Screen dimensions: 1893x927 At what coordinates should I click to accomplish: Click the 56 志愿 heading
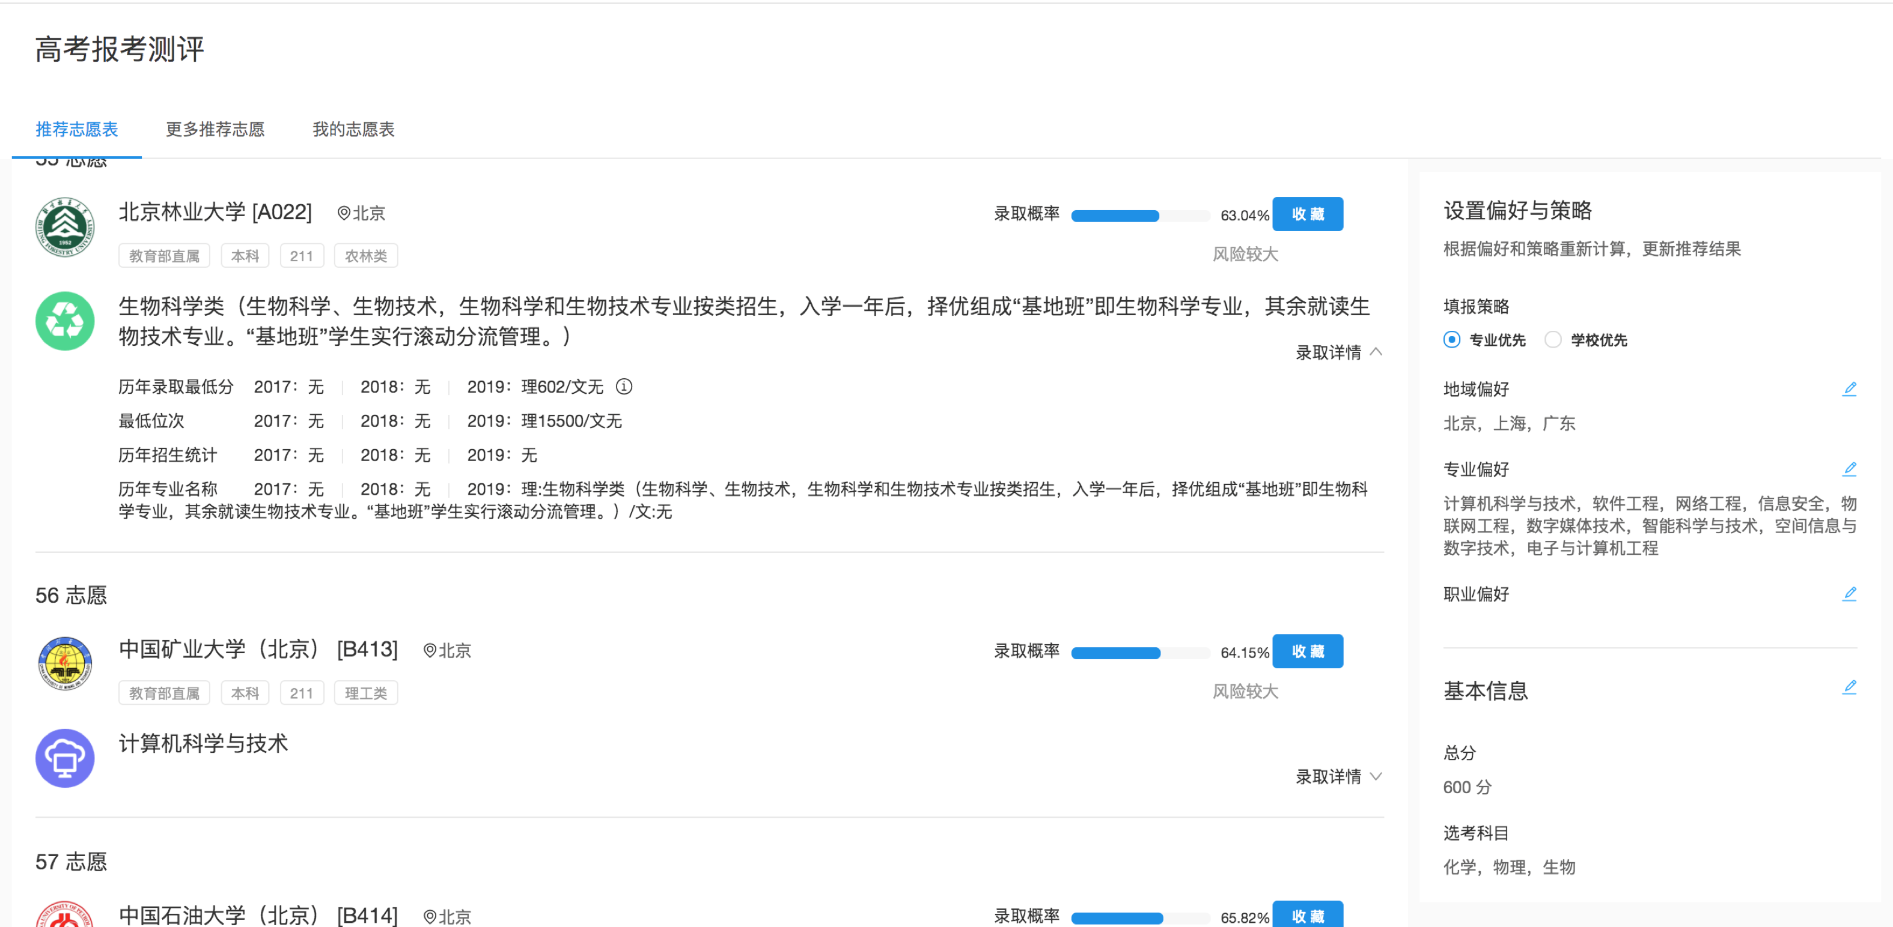[72, 595]
